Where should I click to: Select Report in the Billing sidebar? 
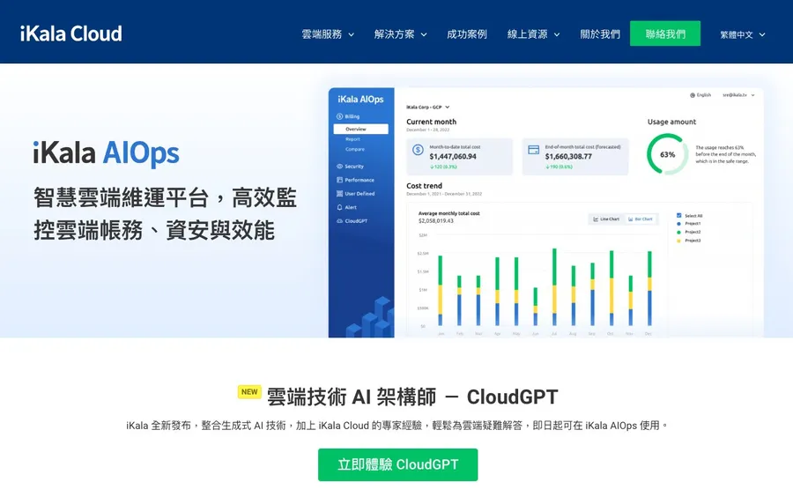pos(353,139)
